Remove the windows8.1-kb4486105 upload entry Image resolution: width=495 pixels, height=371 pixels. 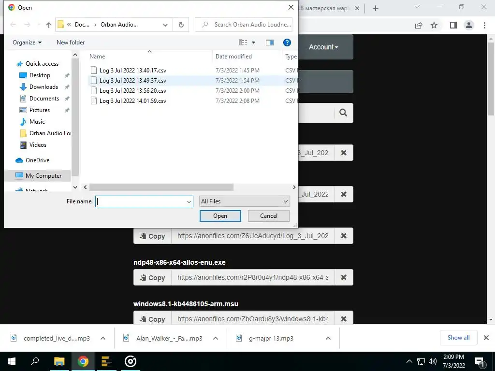344,319
